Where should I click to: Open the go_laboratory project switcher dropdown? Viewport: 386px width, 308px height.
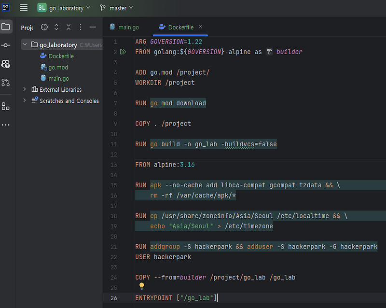tap(64, 8)
